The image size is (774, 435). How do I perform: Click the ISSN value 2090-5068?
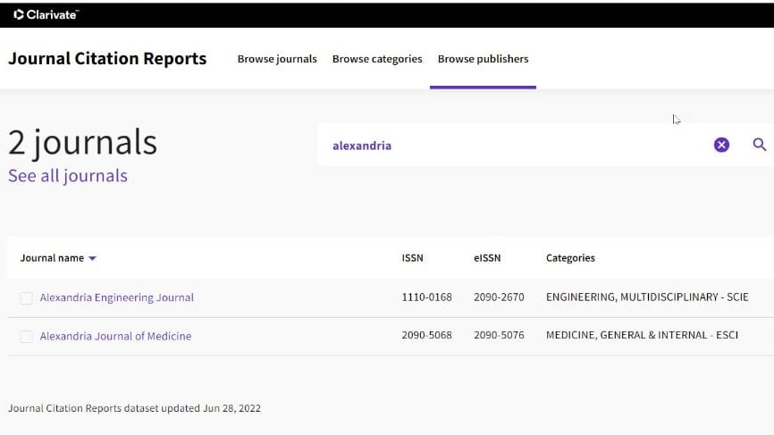click(x=426, y=336)
